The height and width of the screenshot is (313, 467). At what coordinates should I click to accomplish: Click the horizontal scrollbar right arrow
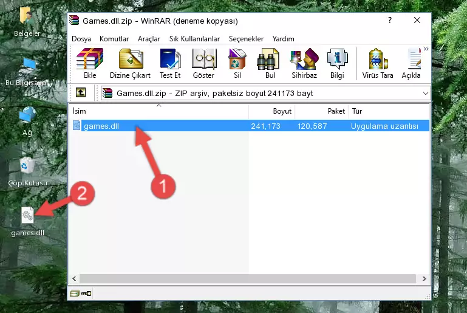tap(424, 279)
